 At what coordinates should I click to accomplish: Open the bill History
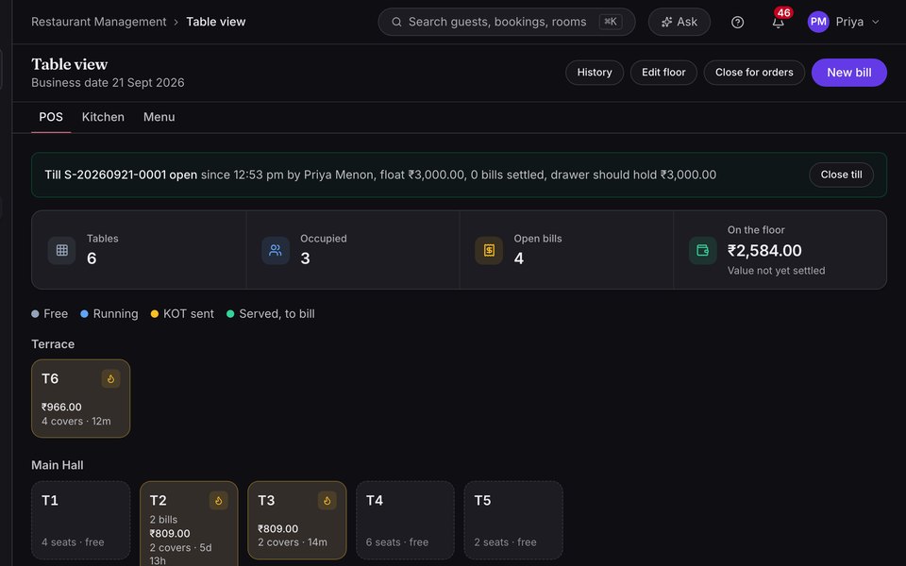click(595, 73)
